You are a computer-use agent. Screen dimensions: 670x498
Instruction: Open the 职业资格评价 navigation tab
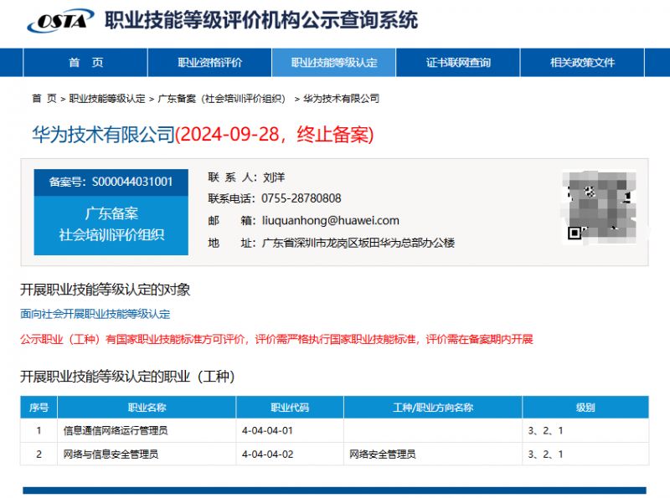coord(209,63)
